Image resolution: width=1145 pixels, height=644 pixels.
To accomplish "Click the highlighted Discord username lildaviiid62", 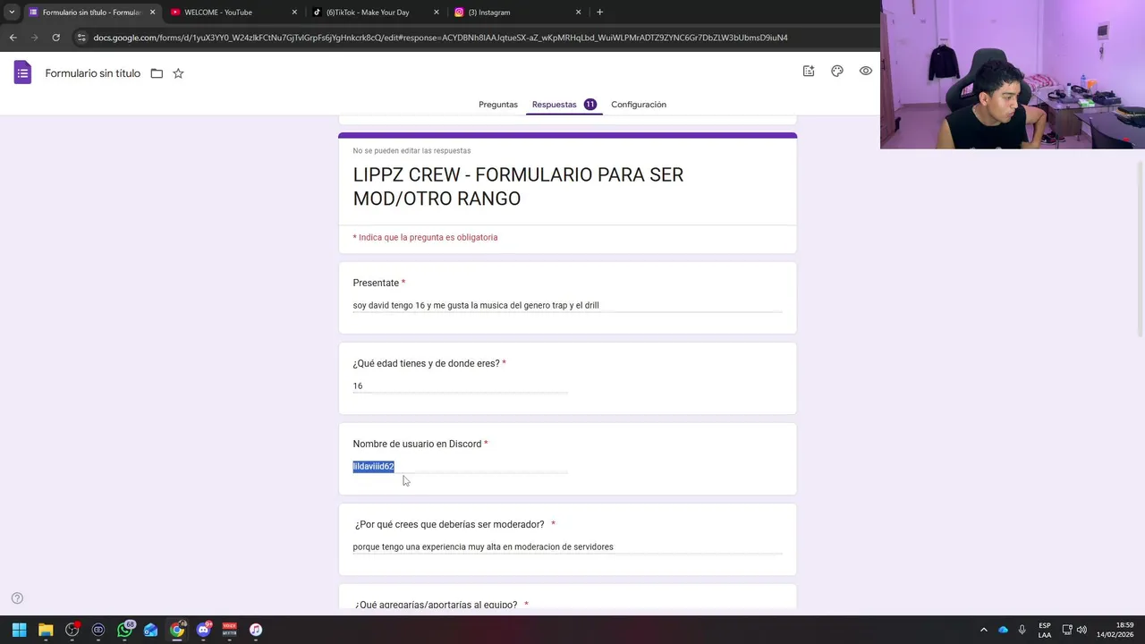I will [373, 466].
